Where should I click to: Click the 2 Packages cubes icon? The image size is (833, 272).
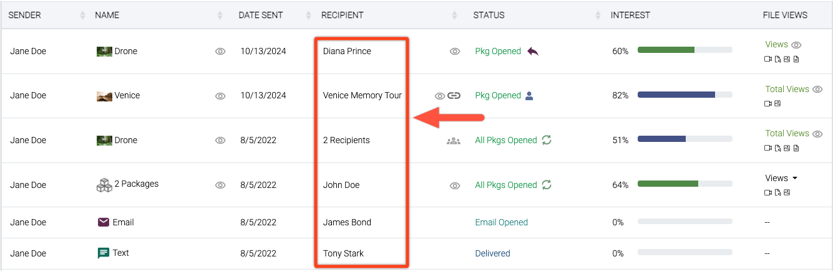(x=104, y=184)
